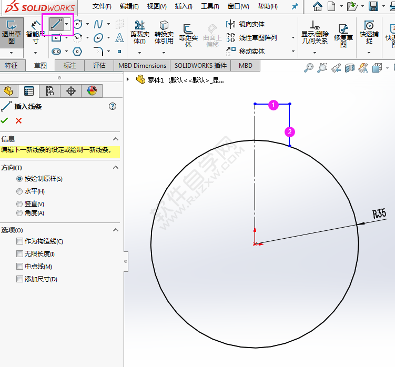Cancel Insert Line with red X
The height and width of the screenshot is (367, 395).
18,121
